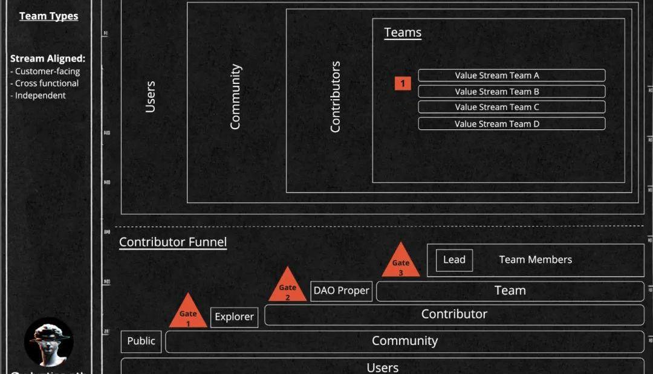Select Value Stream Team D box

pyautogui.click(x=511, y=124)
